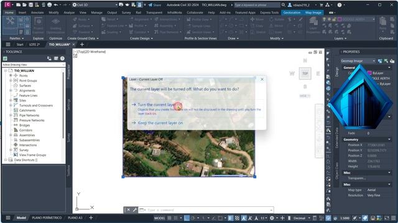Click the customization hamburger icon in status bar
Screen dimensions: 398x223
click(x=394, y=218)
